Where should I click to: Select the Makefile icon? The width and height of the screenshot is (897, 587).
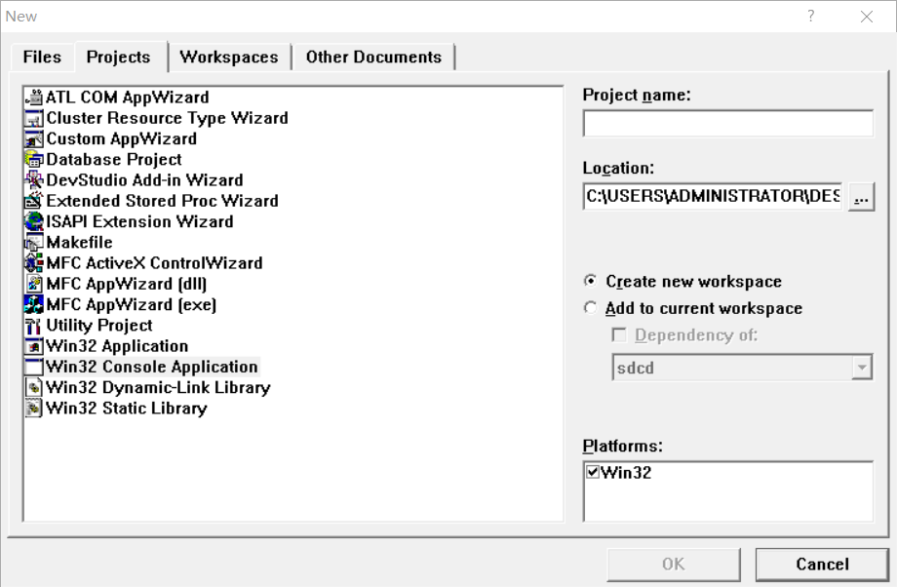34,242
